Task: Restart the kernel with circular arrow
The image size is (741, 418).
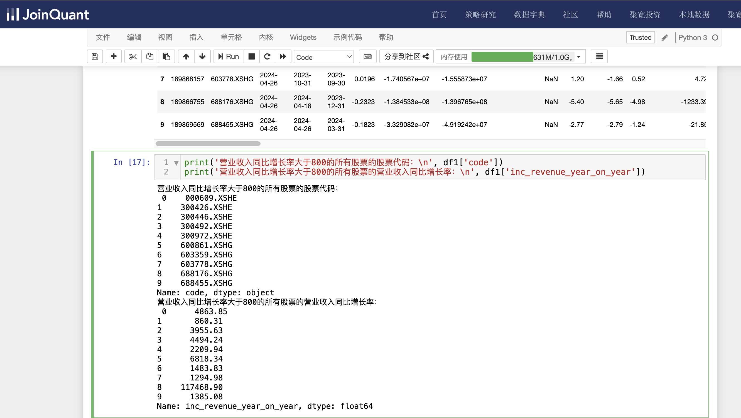Action: (267, 56)
